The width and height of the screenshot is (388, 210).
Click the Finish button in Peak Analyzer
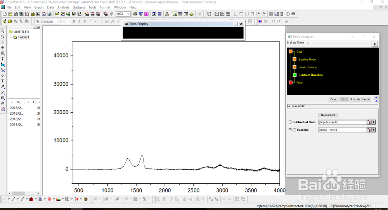point(355,99)
